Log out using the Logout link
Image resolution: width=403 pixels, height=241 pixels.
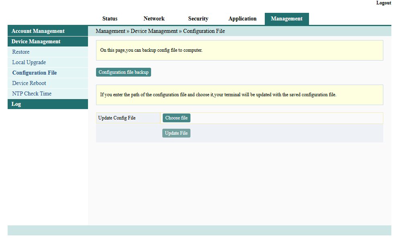point(383,3)
